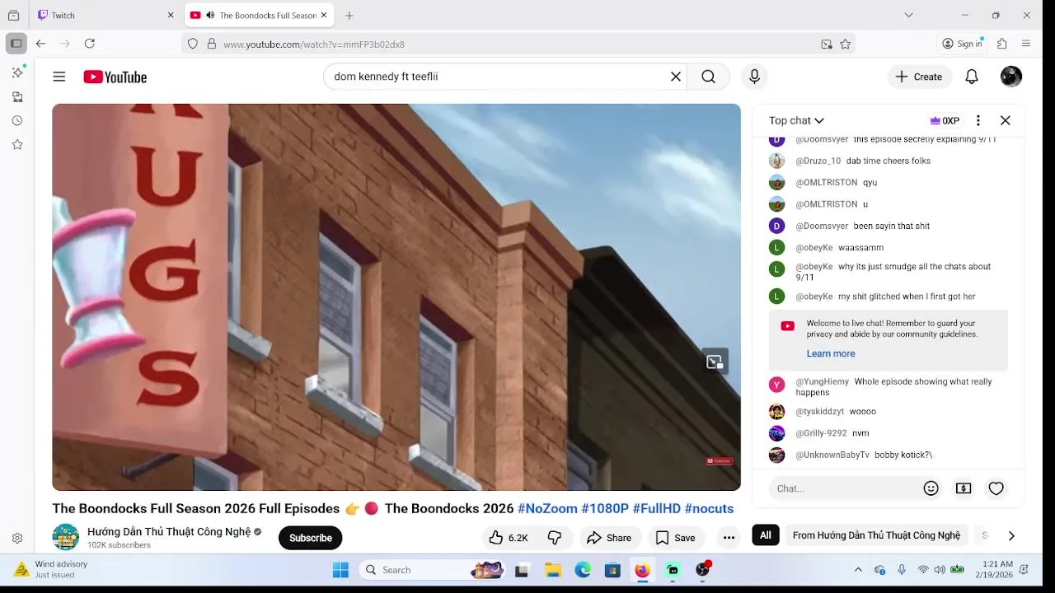Open more actions for the video

point(729,538)
